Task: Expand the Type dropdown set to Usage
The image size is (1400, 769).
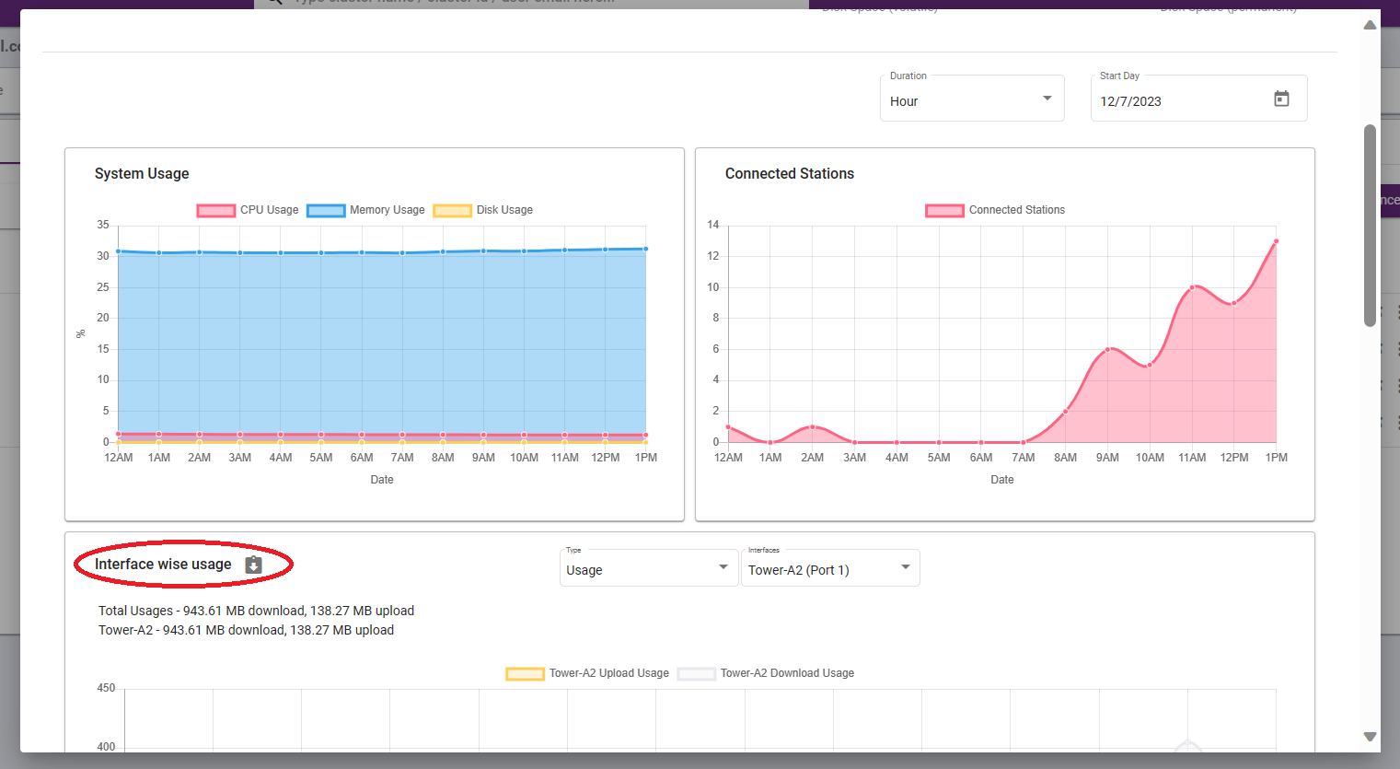Action: pos(648,569)
